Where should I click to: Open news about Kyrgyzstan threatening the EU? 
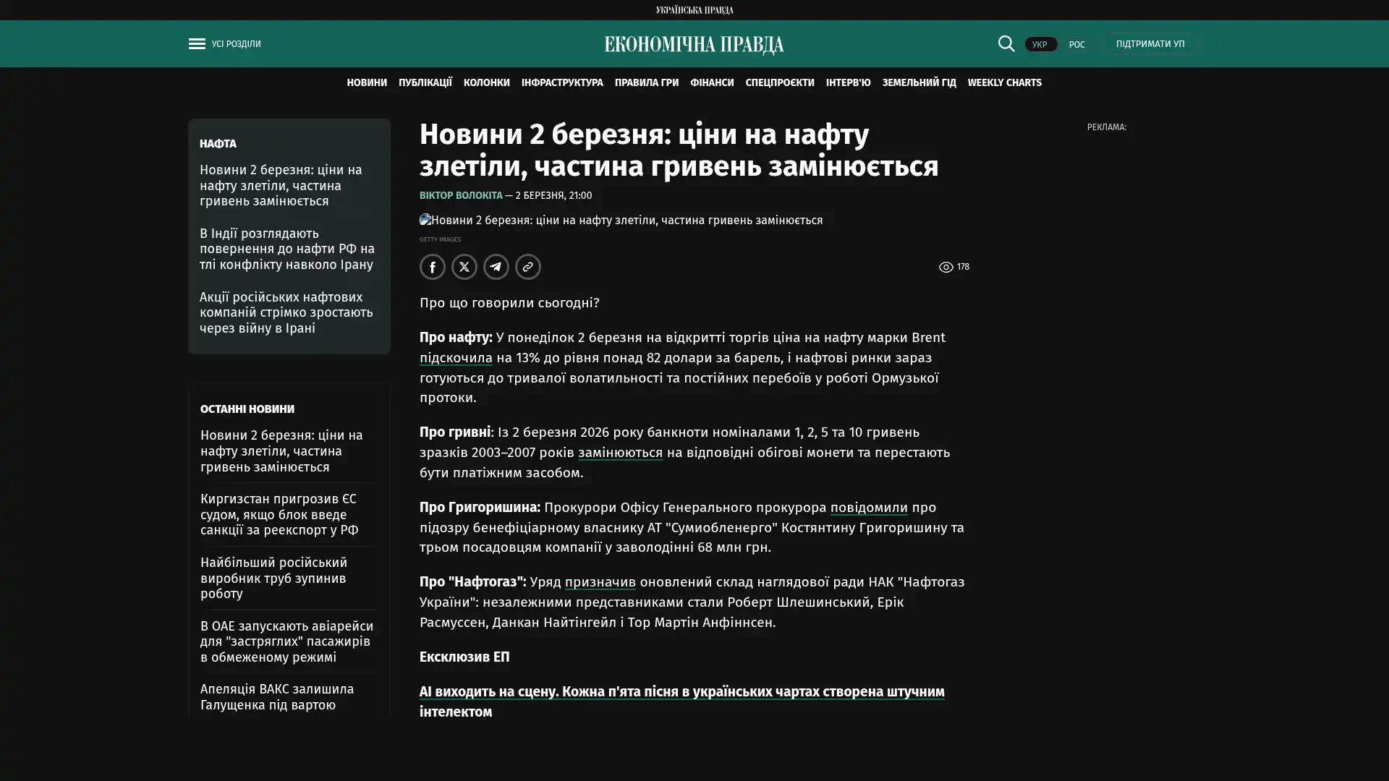coord(279,514)
